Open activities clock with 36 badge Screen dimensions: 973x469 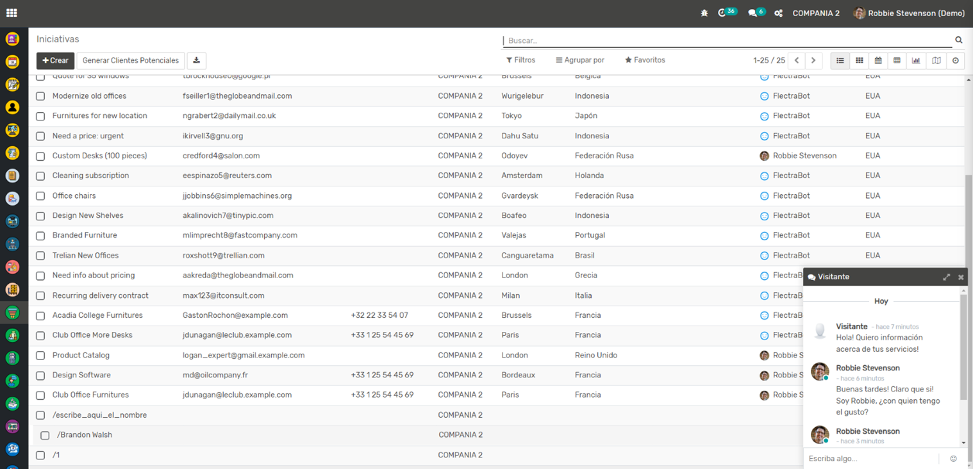pos(723,13)
